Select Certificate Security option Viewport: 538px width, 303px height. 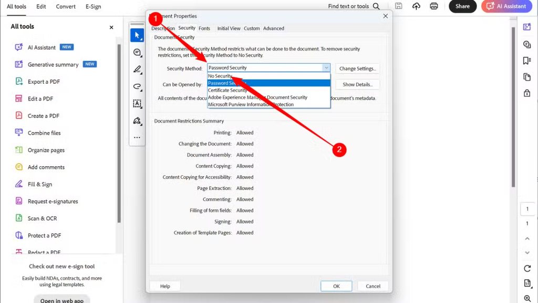point(227,90)
